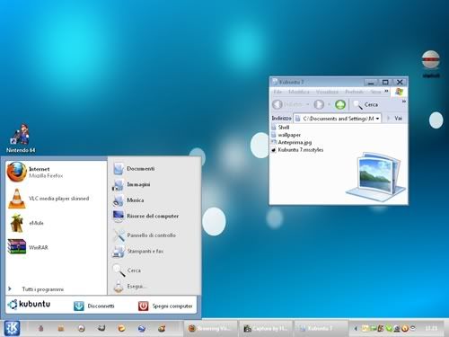Expand the menu bar overflow chevron
Image resolution: width=449 pixels, height=337 pixels.
click(386, 91)
